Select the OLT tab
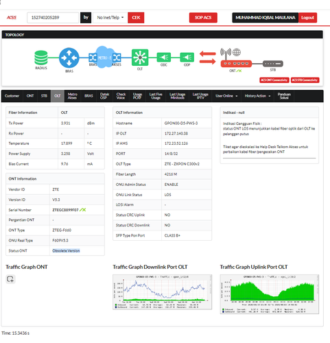The width and height of the screenshot is (330, 343). click(x=58, y=96)
